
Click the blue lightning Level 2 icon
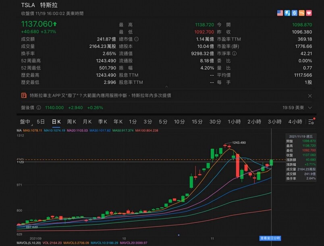coord(287,13)
